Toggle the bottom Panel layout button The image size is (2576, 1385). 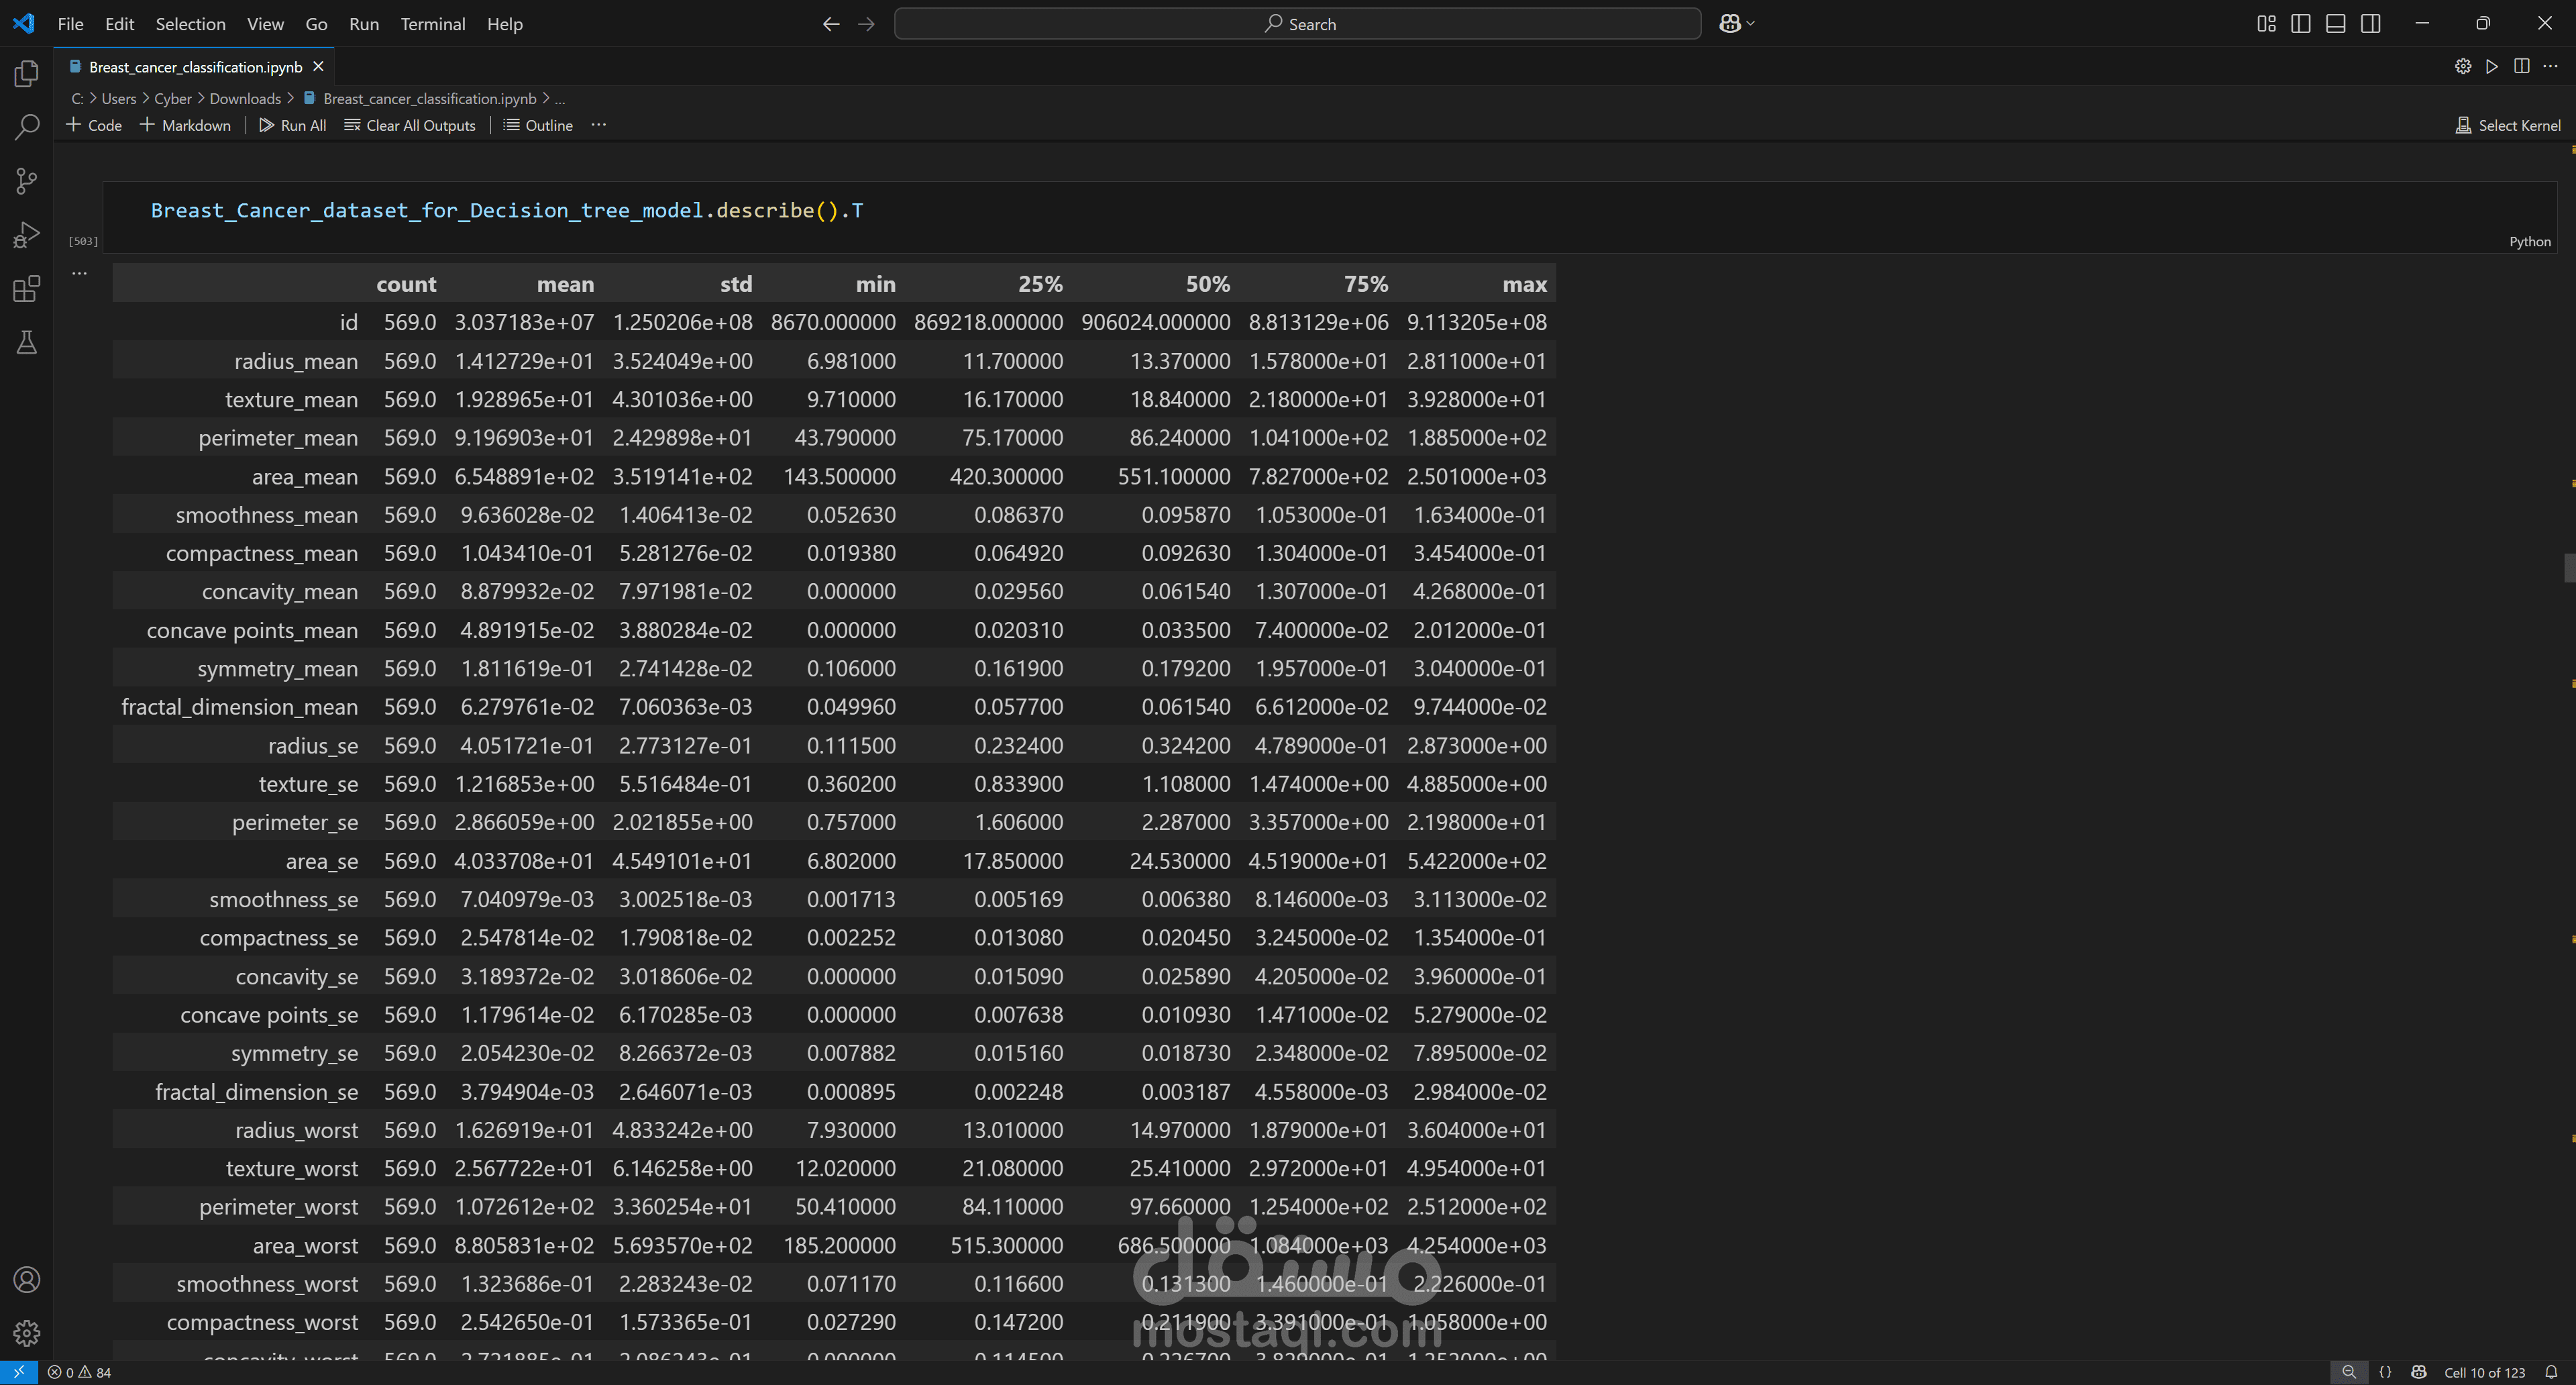2335,24
